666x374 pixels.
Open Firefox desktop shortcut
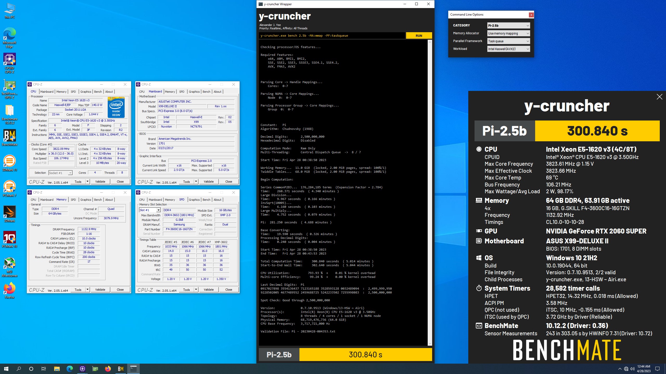coord(10,290)
